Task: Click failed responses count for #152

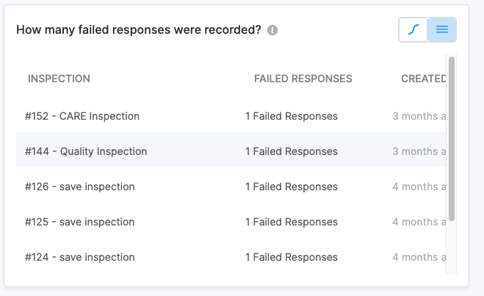Action: pos(292,116)
